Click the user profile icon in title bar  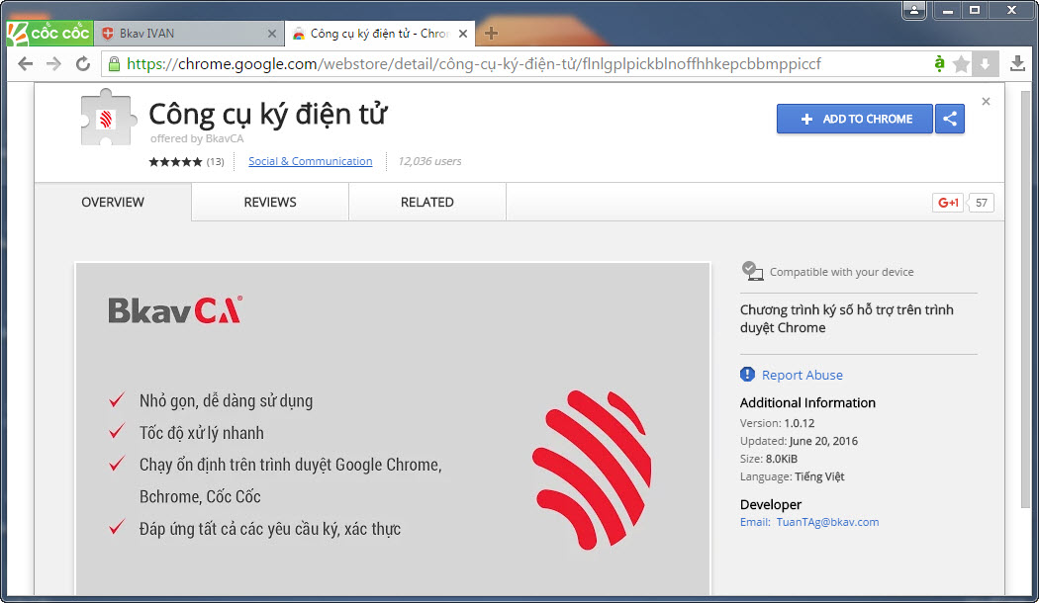pos(913,10)
